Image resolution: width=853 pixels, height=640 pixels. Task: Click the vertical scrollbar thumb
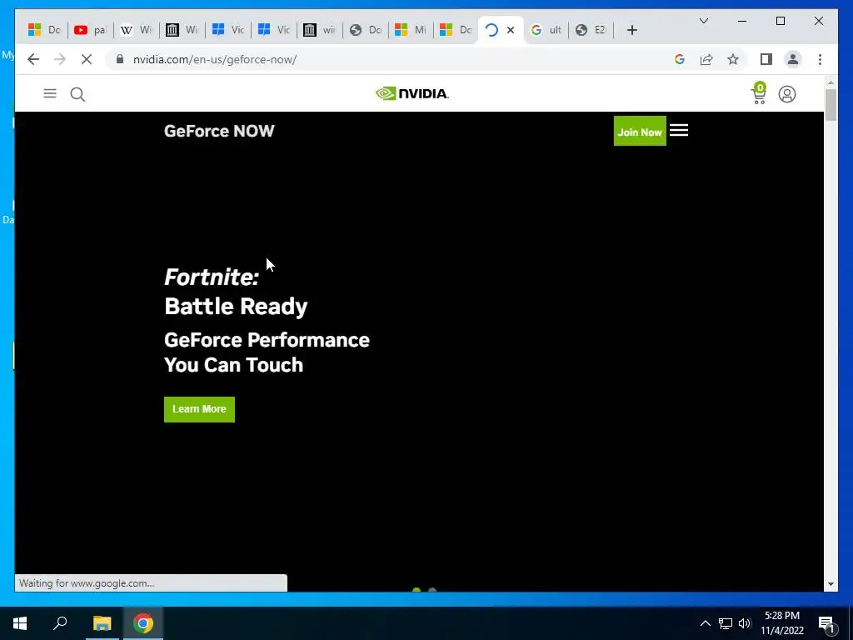pos(831,105)
